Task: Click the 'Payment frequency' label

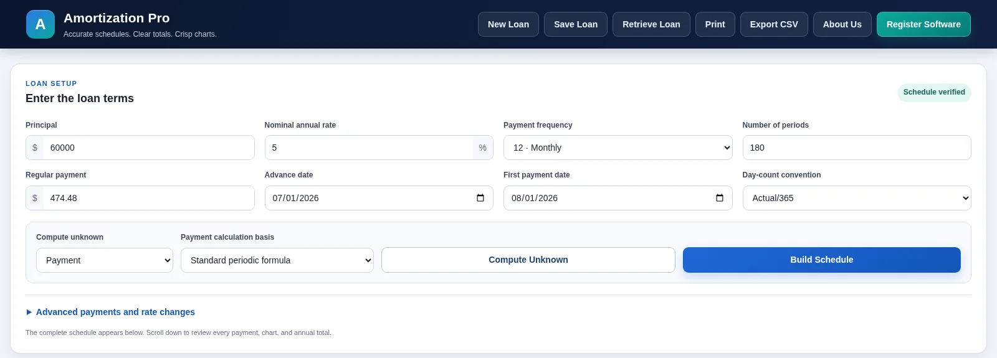Action: pyautogui.click(x=538, y=125)
